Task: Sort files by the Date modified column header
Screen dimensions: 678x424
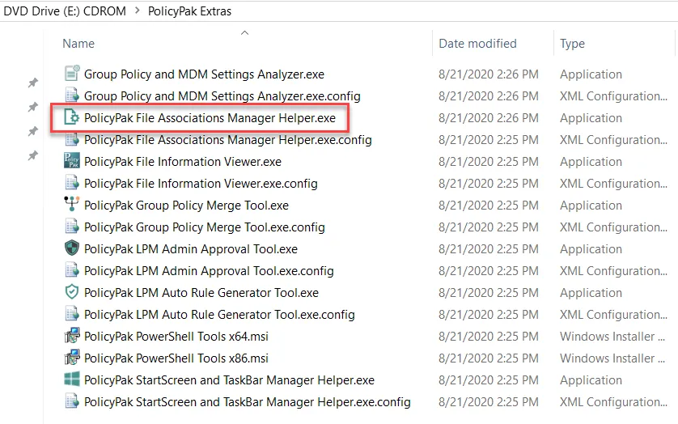Action: [477, 44]
